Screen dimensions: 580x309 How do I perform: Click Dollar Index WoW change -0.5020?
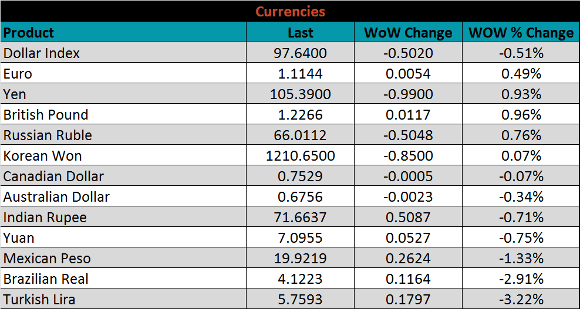pos(408,53)
